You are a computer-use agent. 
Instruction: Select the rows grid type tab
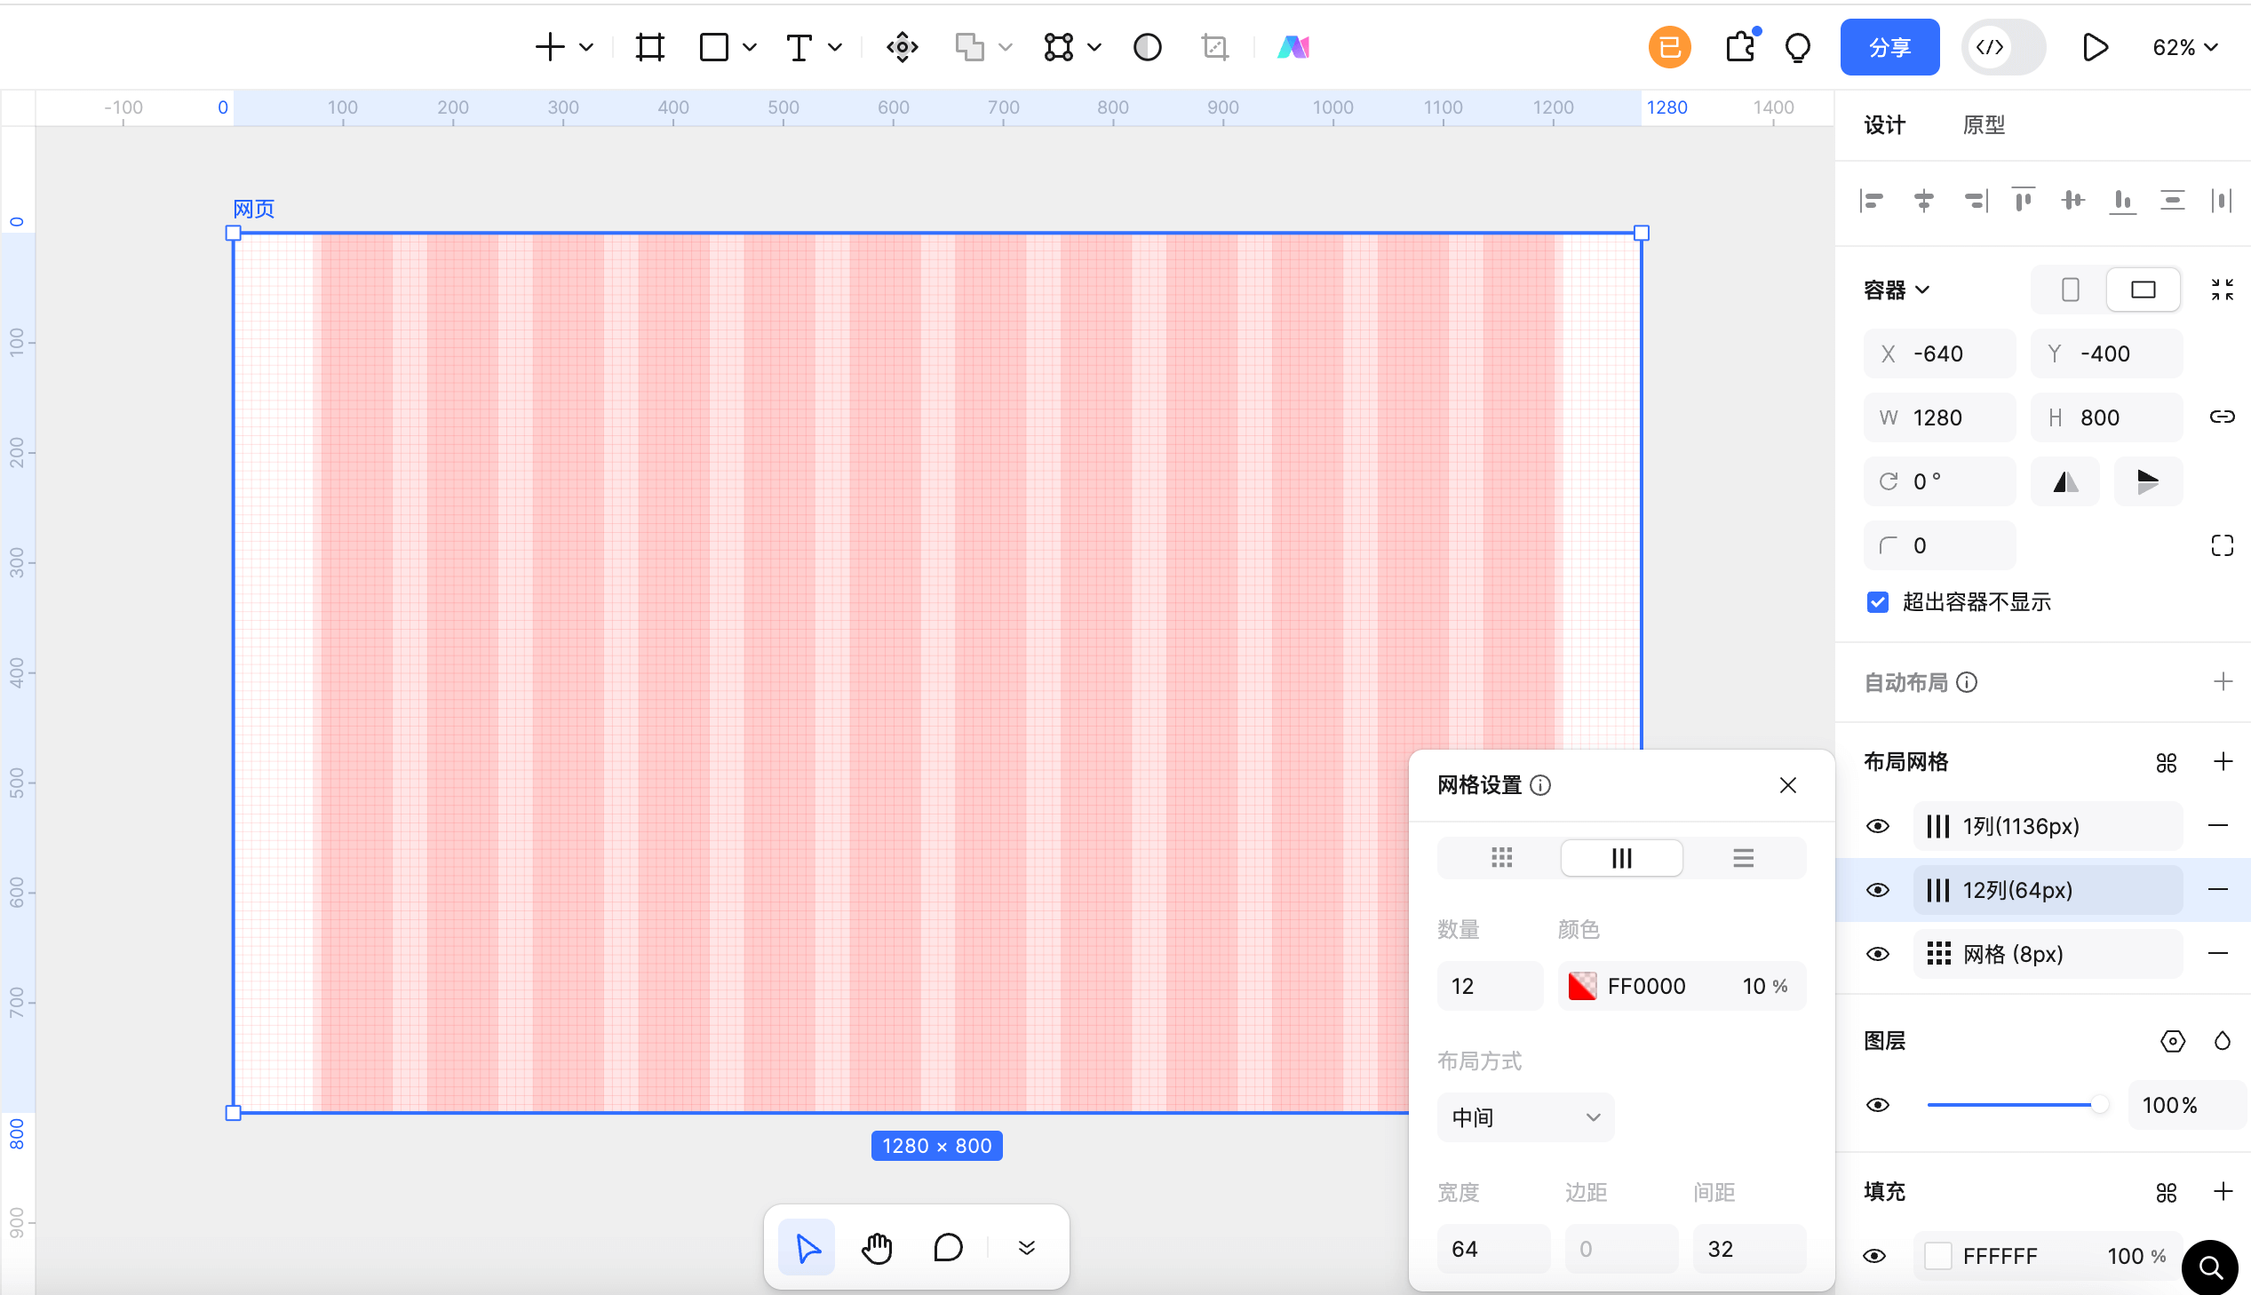click(1742, 858)
